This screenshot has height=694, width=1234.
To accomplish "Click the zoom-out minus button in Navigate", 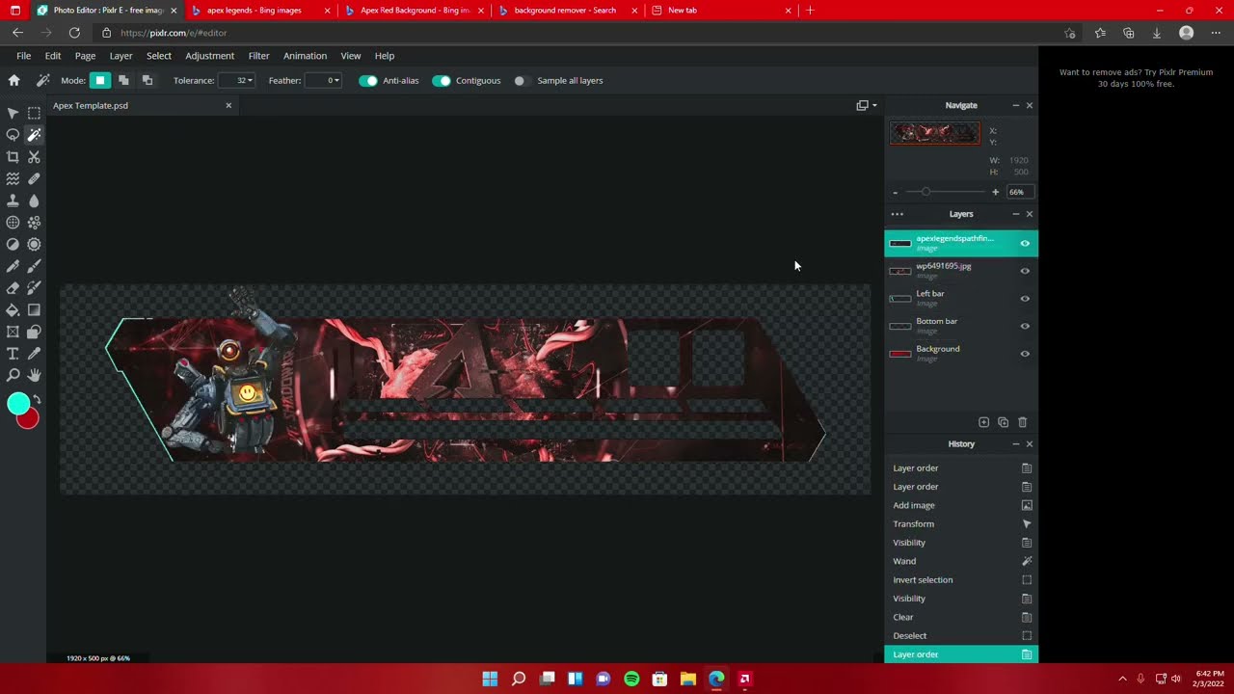I will [x=895, y=193].
